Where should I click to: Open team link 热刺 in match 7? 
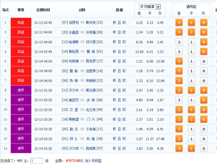(x=74, y=81)
